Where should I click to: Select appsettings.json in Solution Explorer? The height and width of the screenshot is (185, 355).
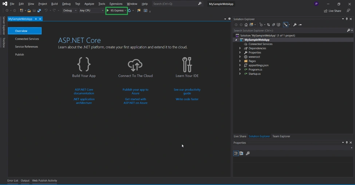(x=258, y=65)
